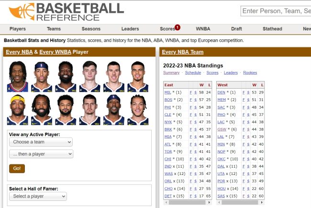Open the Players menu tab
311x208 pixels.
click(18, 29)
